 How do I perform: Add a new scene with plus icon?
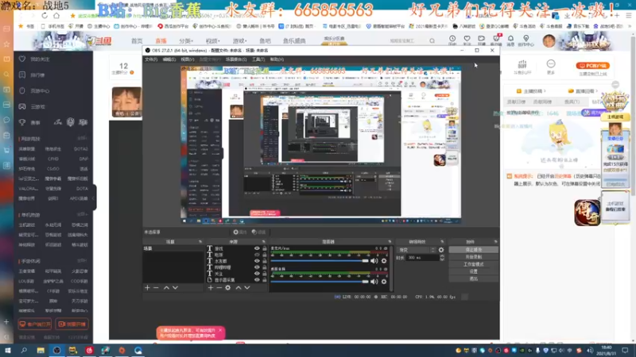click(147, 287)
